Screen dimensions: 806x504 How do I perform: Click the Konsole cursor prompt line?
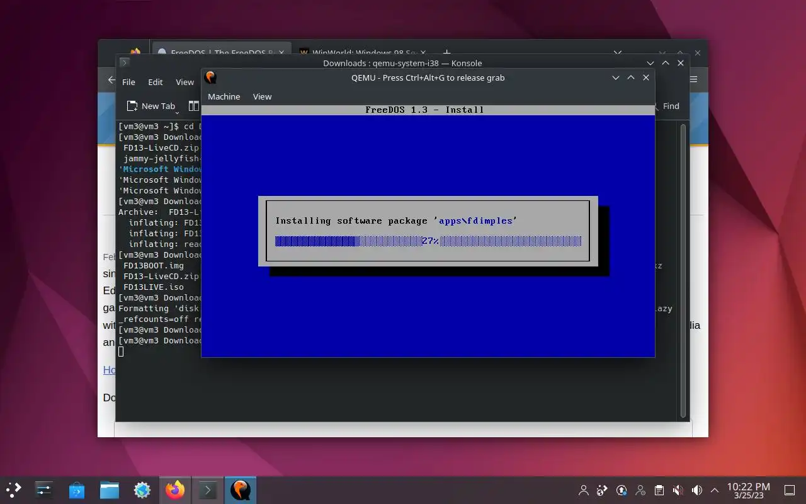122,352
